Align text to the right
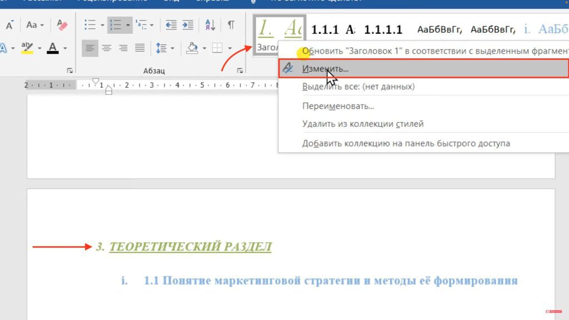Viewport: 569px width, 320px height. point(123,48)
